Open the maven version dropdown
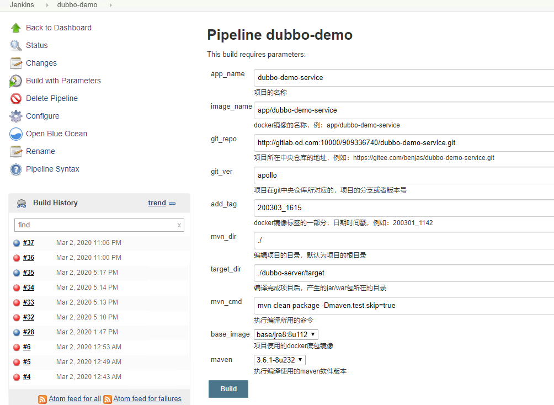 point(279,360)
